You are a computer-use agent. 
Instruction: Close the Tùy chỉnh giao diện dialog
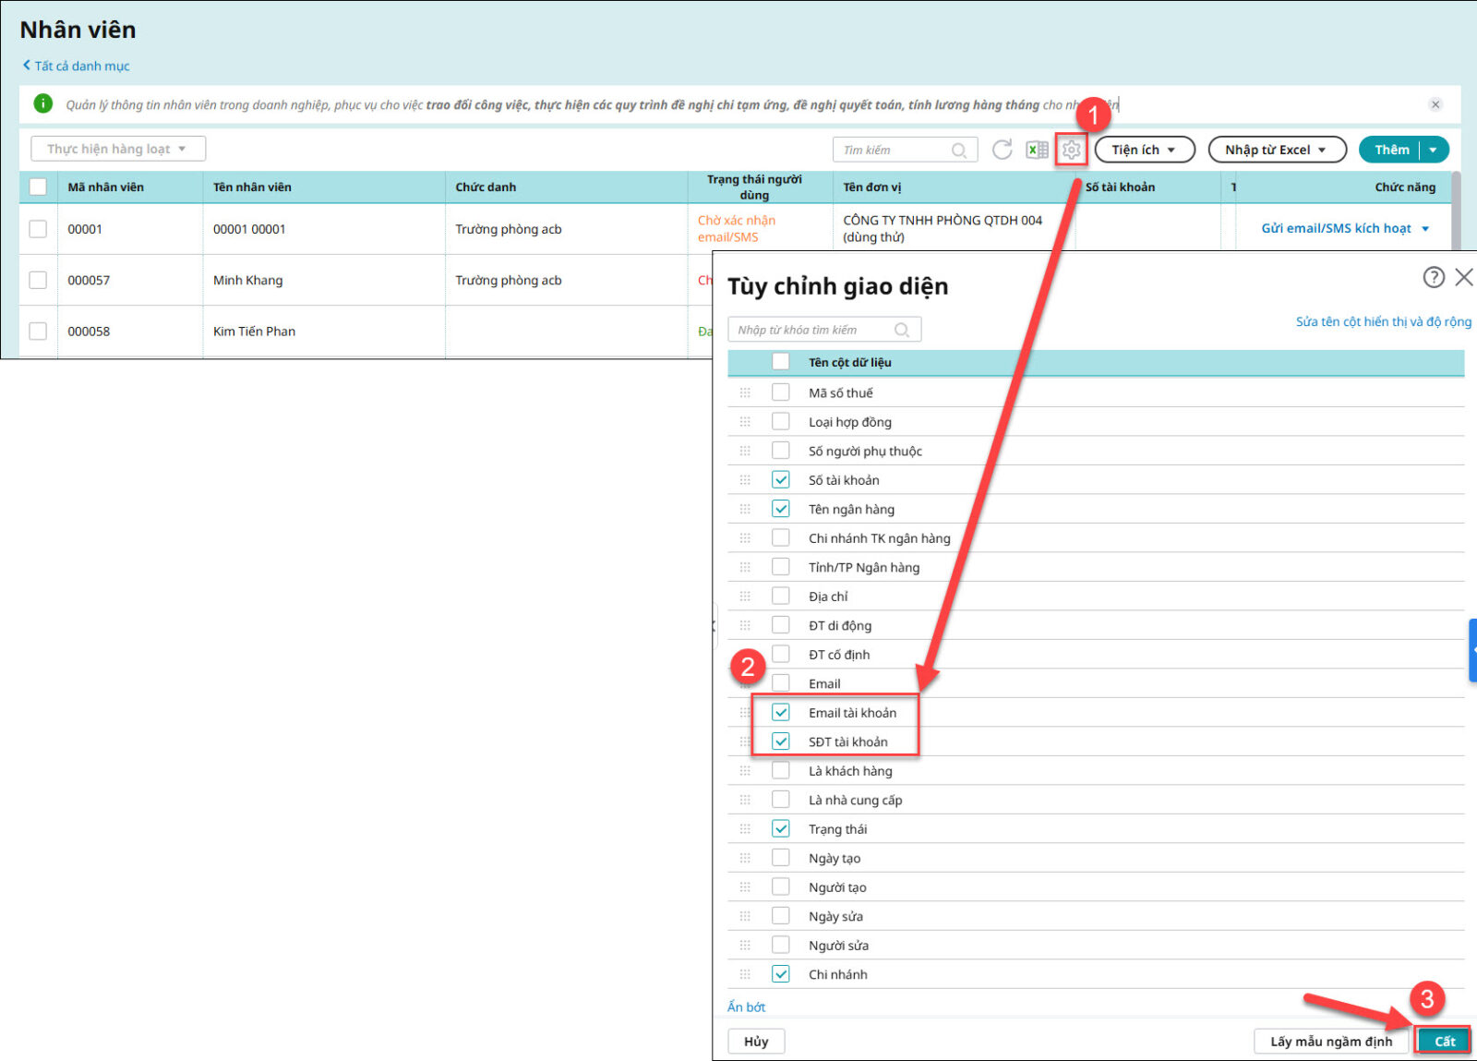(x=1463, y=277)
